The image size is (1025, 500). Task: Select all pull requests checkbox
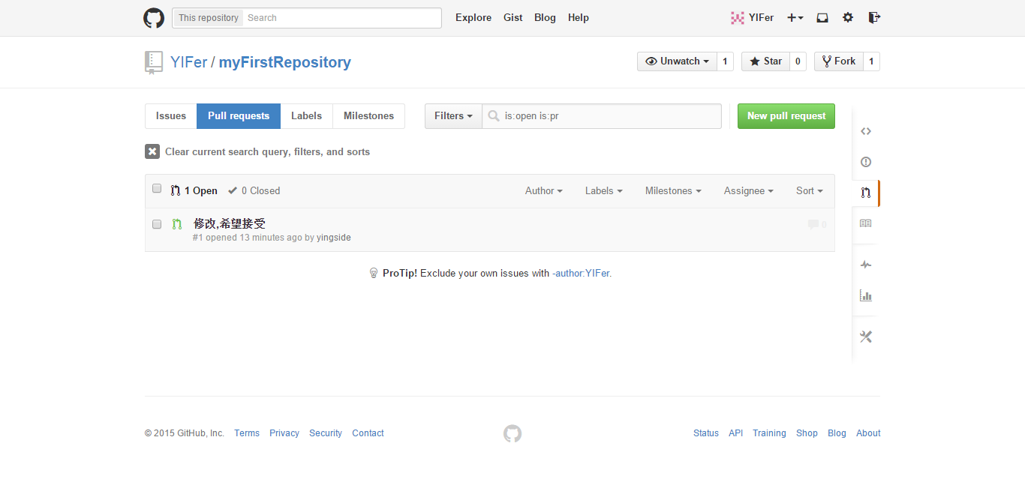[x=157, y=189]
